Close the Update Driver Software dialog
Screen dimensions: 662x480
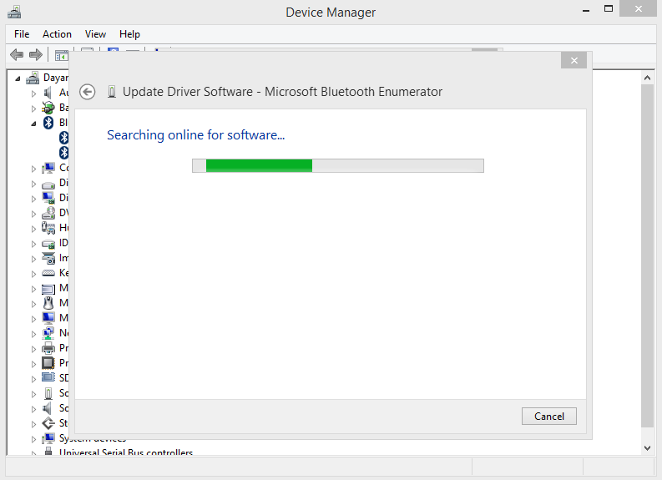pyautogui.click(x=574, y=60)
